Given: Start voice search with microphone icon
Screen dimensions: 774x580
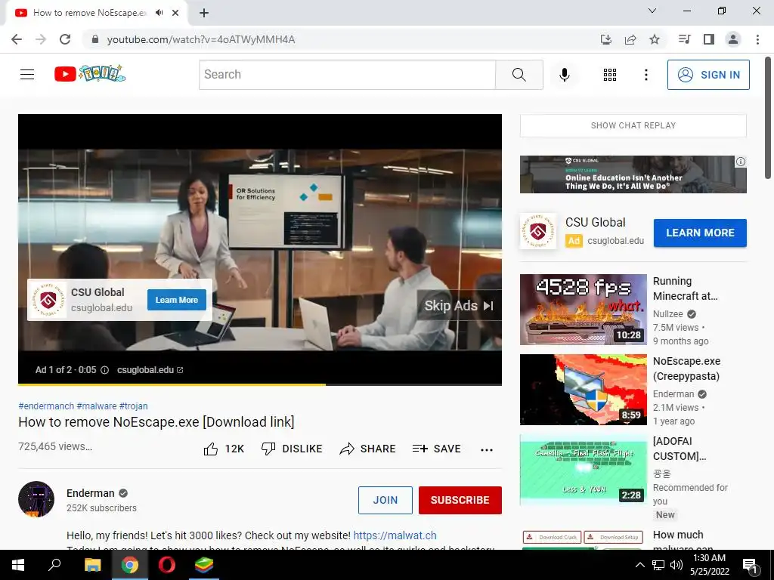Looking at the screenshot, I should (564, 75).
